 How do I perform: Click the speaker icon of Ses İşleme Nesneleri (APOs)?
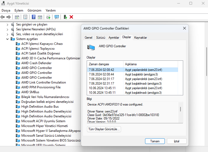(x=13, y=29)
